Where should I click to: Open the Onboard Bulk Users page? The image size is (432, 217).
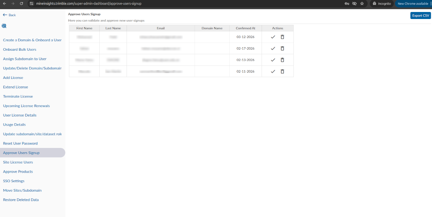pos(19,50)
